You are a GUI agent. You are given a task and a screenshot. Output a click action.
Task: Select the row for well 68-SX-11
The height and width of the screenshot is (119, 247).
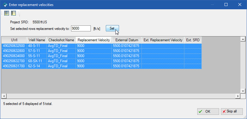[102, 61]
